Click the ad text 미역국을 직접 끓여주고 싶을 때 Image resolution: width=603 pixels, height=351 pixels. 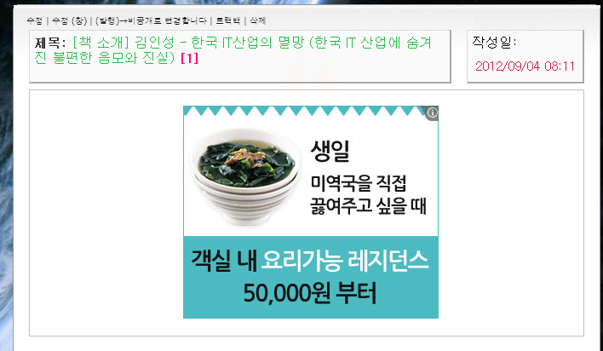pyautogui.click(x=368, y=194)
